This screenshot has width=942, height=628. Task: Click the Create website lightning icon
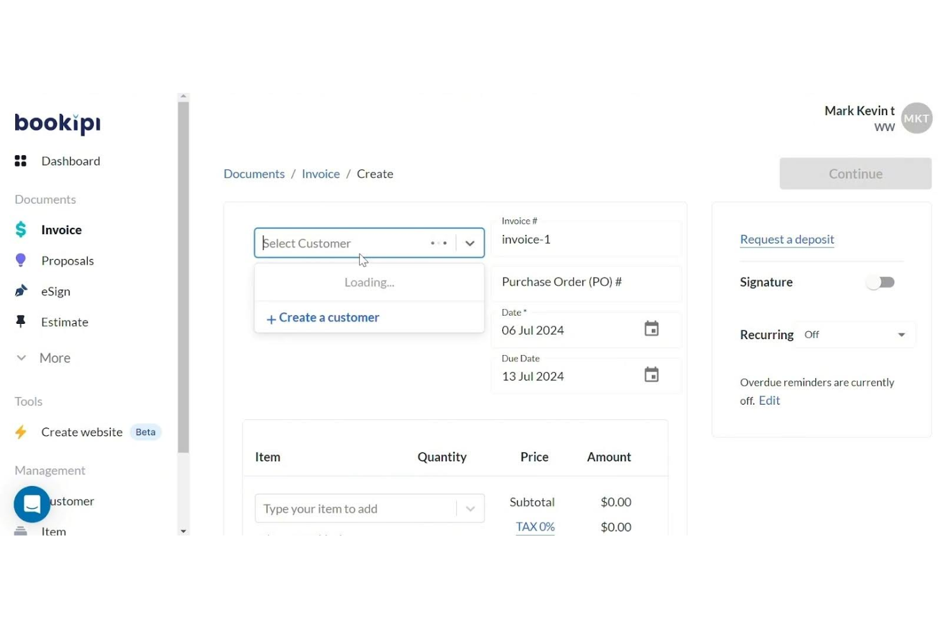21,431
